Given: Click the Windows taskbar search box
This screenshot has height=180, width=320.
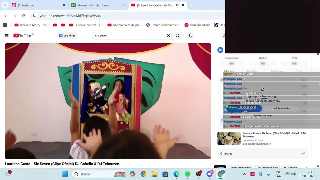Looking at the screenshot, I should coord(99,174).
